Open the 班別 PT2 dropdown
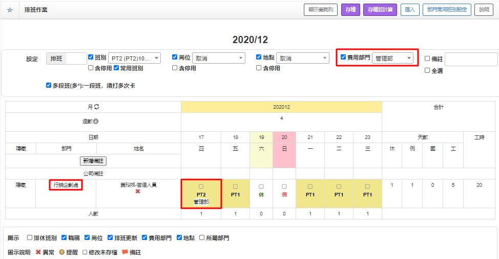499x259 pixels. pyautogui.click(x=135, y=58)
